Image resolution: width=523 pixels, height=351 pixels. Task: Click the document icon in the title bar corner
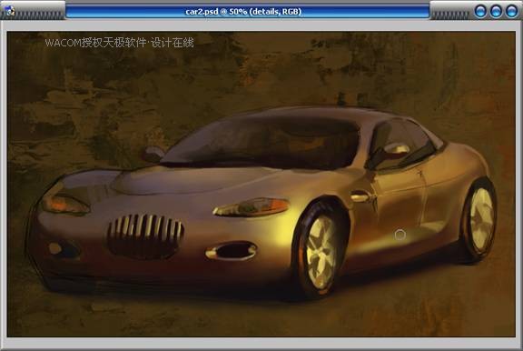[9, 11]
